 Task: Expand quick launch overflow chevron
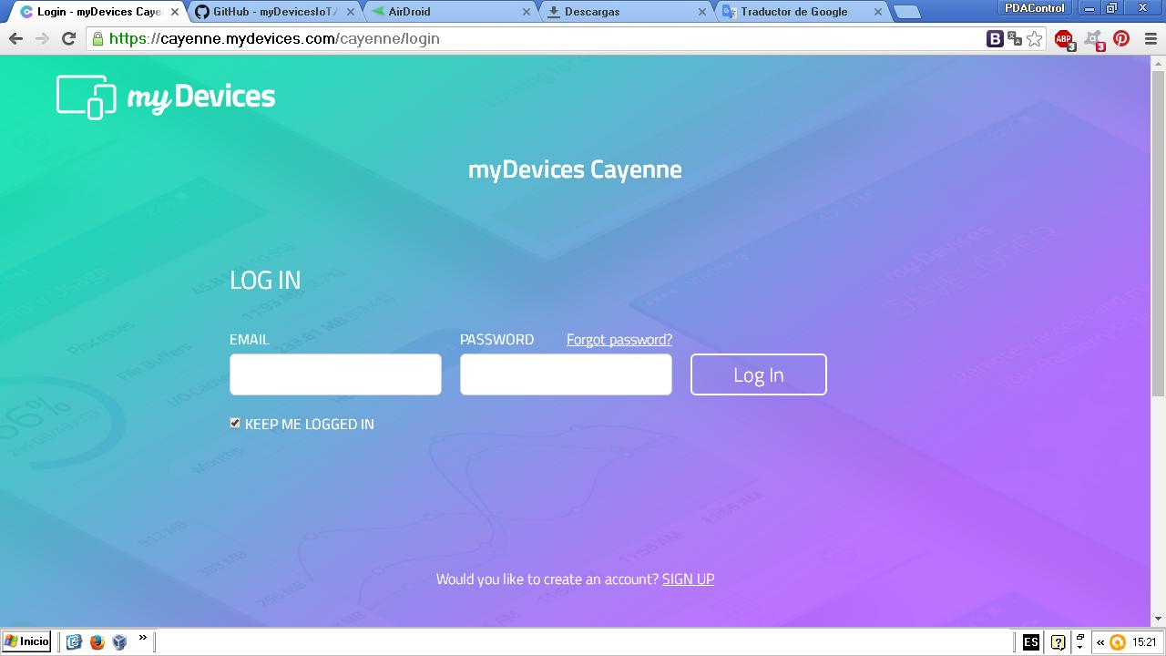click(x=143, y=639)
